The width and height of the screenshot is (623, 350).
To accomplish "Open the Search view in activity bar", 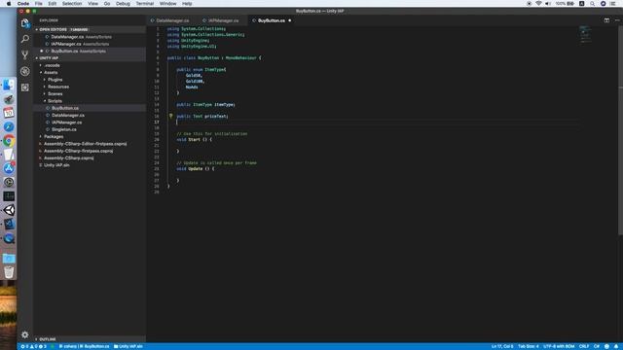I will click(25, 39).
